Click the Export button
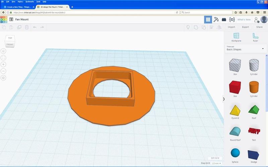This screenshot has width=268, height=167. [x=245, y=27]
